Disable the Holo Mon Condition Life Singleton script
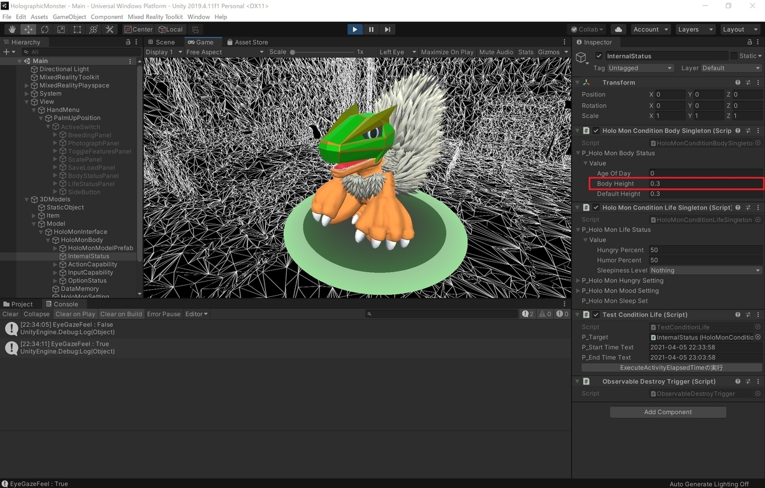 pos(596,208)
